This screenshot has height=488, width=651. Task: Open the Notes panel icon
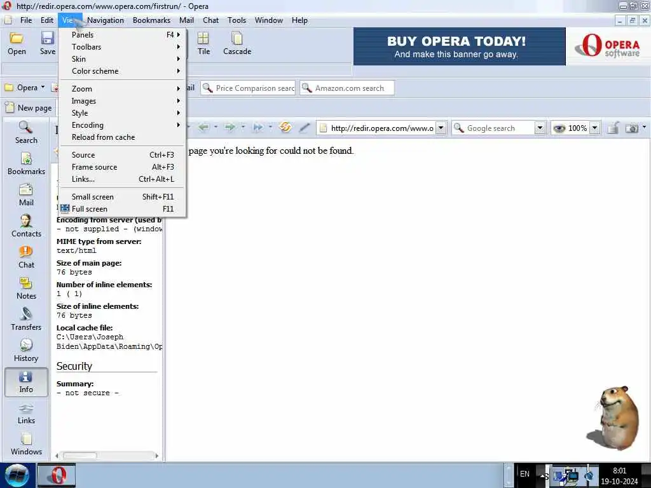[26, 288]
